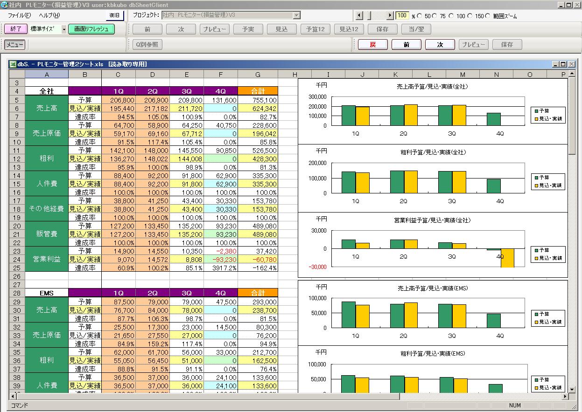Click the cell showing 3917.2%
This screenshot has height=412, width=582.
221,268
